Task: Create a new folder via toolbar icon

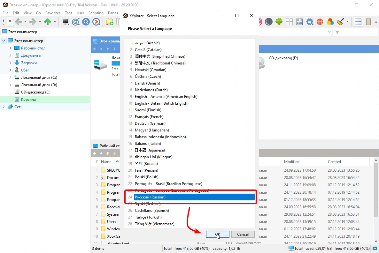Action: tap(110, 22)
